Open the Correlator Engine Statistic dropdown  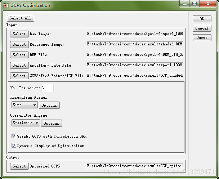tap(26, 123)
